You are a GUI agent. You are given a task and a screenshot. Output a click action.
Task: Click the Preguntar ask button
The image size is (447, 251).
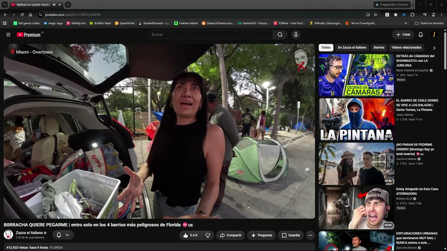[x=262, y=235]
